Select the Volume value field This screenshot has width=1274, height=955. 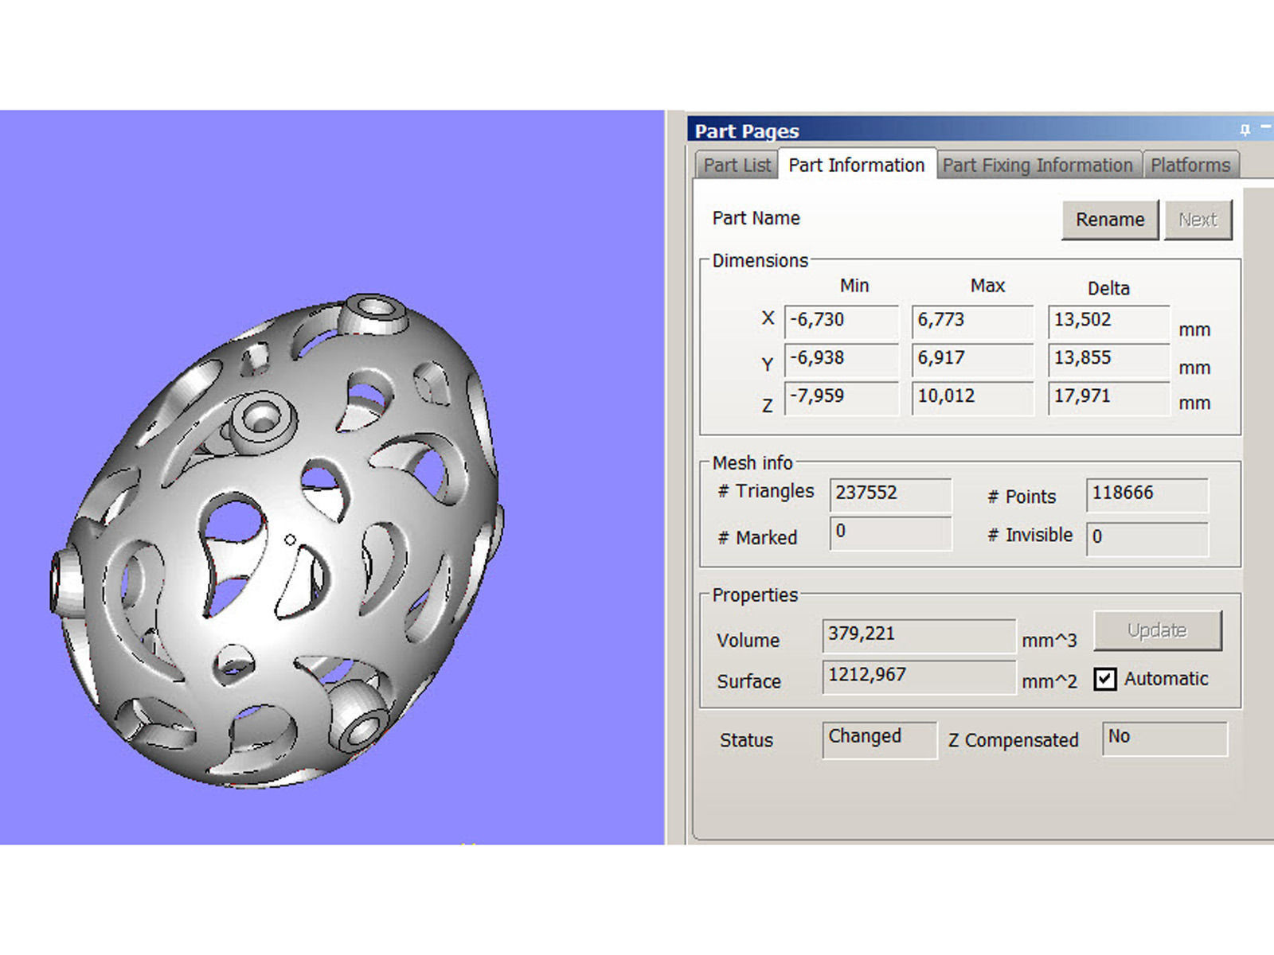tap(919, 634)
